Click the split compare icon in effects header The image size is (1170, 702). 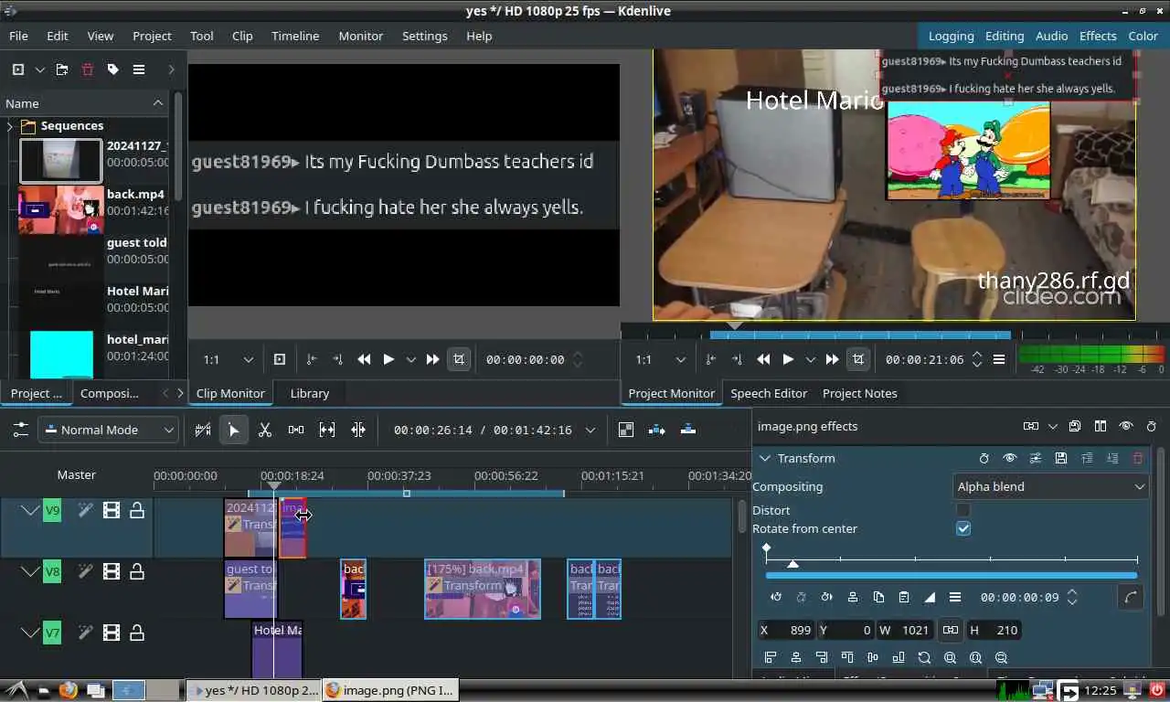click(1101, 426)
